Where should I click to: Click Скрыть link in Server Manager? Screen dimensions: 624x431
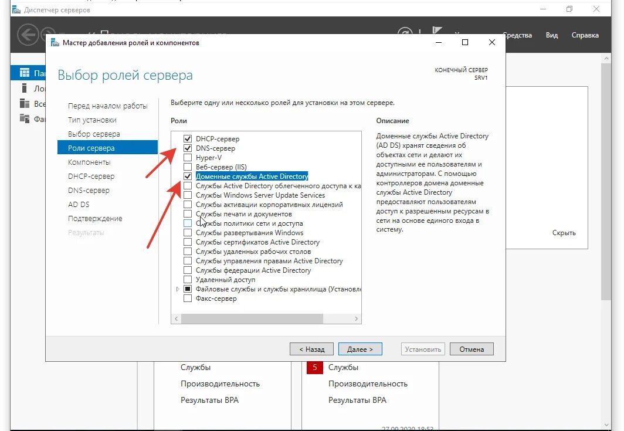(x=564, y=233)
